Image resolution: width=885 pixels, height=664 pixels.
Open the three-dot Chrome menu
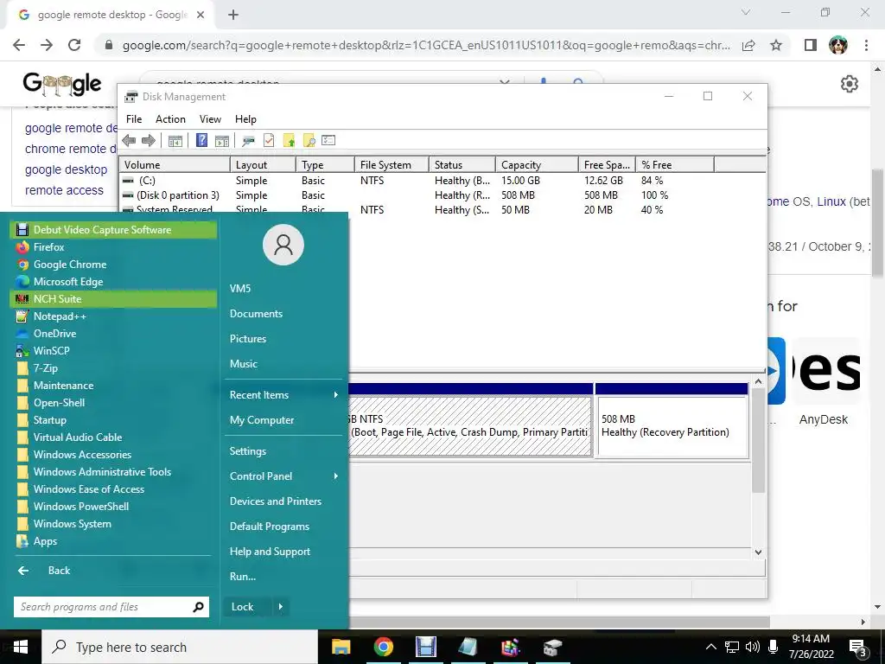pos(866,45)
